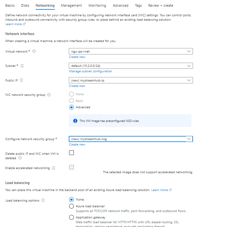The height and width of the screenshot is (227, 228).
Task: Click info icon beside Enable accelerated networking
Action: (x=53, y=168)
